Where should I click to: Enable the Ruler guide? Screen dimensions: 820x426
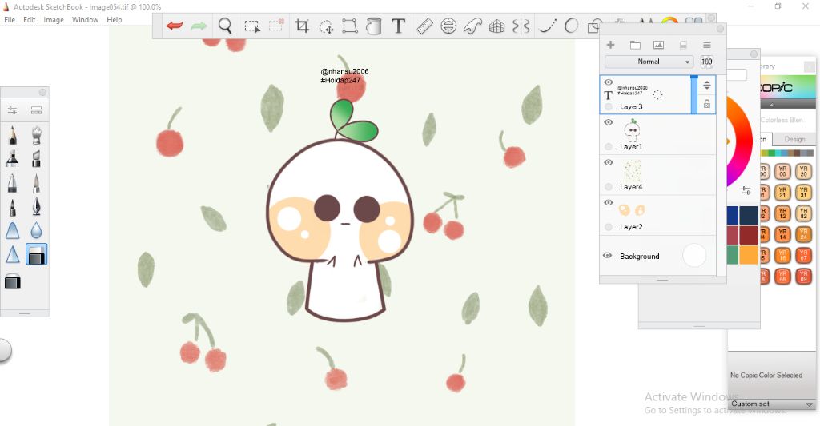(424, 26)
